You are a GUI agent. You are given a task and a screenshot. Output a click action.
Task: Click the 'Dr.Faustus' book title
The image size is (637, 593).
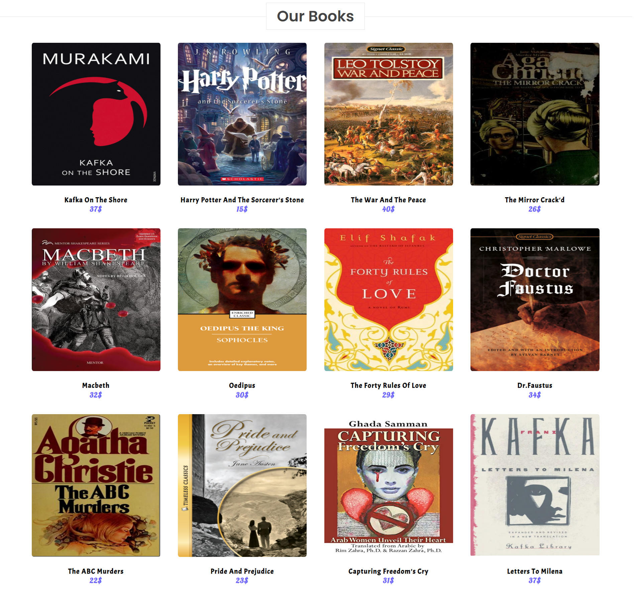(x=535, y=385)
